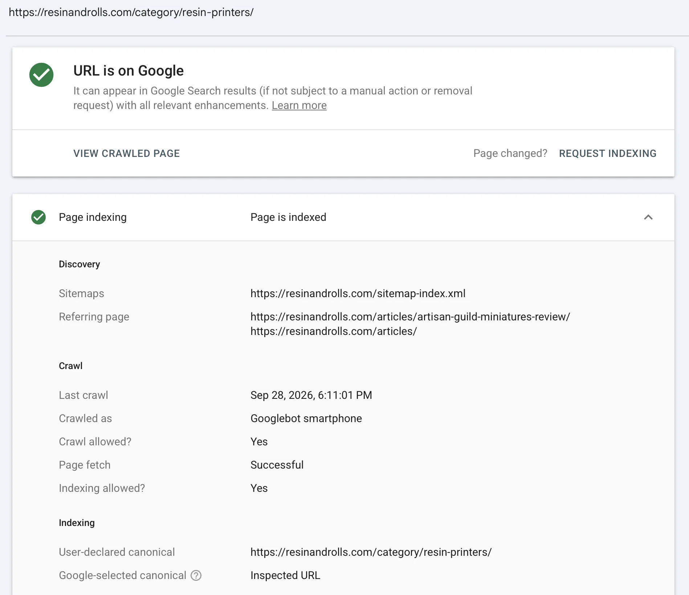Click the Indexing allowed? label
Image resolution: width=689 pixels, height=595 pixels.
(x=102, y=488)
